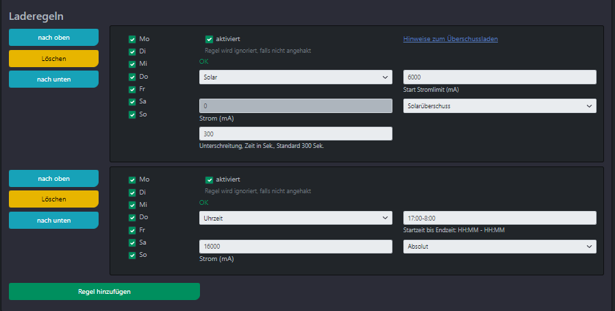Click the Unterschreitung time field showing 300
The height and width of the screenshot is (311, 615).
tap(296, 134)
